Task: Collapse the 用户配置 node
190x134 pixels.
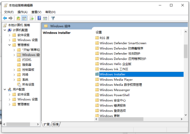Action: coord(5,89)
